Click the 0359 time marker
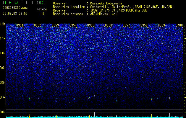The image size is (186, 118). click(x=161, y=25)
